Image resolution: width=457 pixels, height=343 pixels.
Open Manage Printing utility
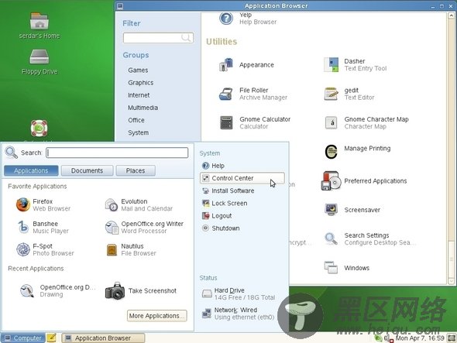pos(357,152)
